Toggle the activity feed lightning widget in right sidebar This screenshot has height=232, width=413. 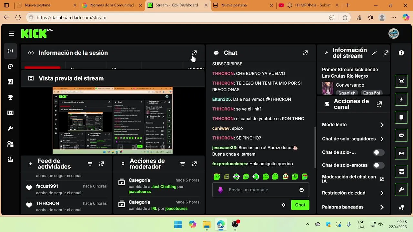coord(401,99)
